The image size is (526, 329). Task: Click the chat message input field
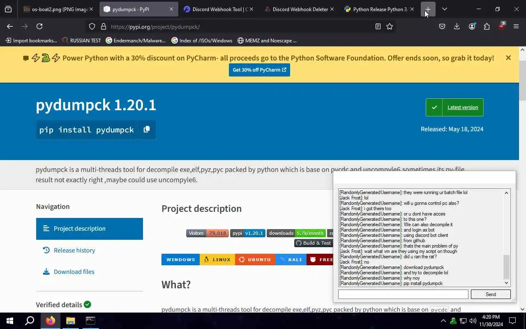coord(403,294)
